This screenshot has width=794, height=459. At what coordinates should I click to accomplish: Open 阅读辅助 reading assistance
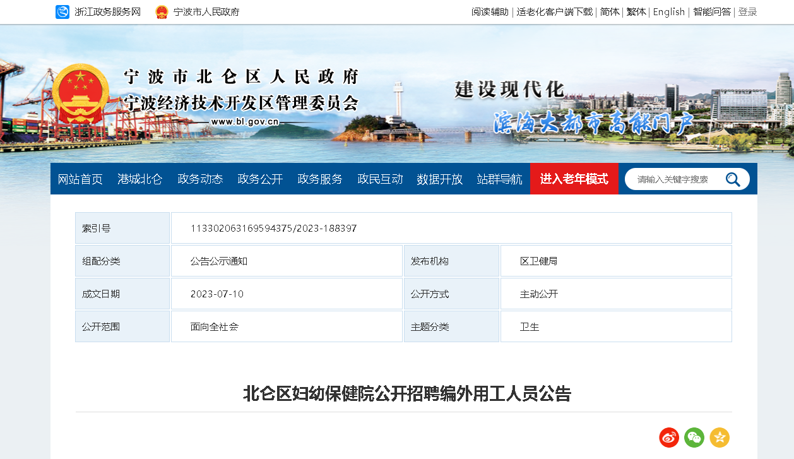pyautogui.click(x=490, y=12)
